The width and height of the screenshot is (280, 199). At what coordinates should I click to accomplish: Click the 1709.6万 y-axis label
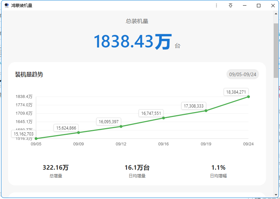[x=24, y=113]
